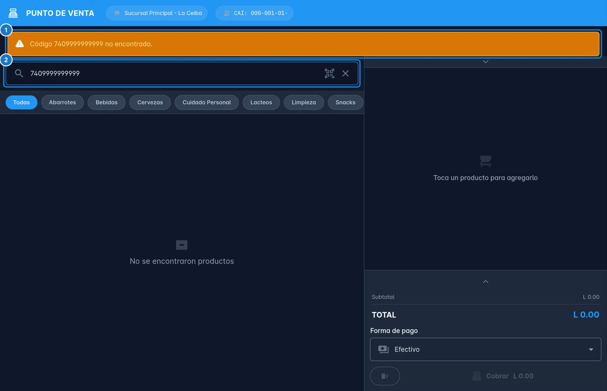Click the empty cart icon
607x391 pixels.
[x=486, y=161]
